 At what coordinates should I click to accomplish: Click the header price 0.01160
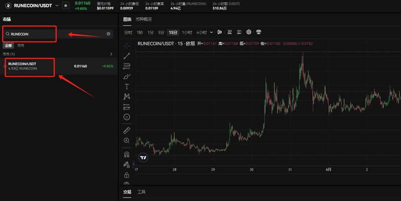(83, 3)
